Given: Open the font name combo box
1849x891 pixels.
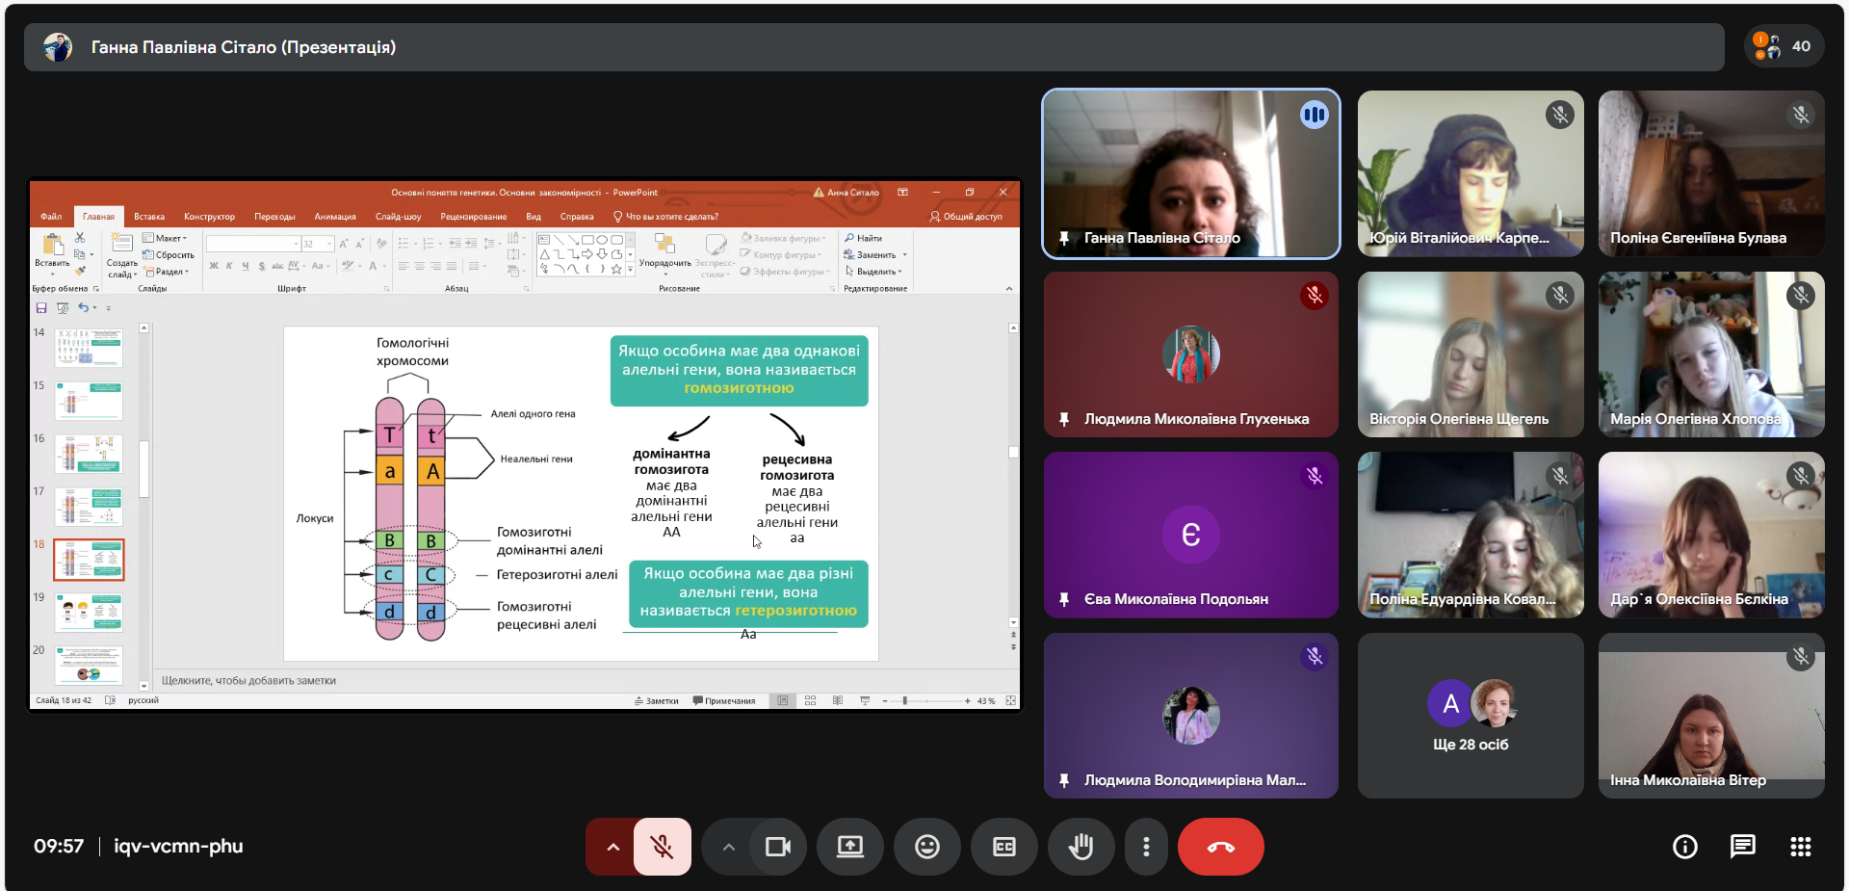Looking at the screenshot, I should [x=253, y=244].
